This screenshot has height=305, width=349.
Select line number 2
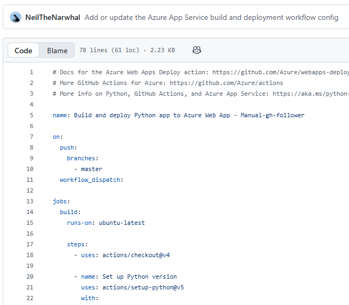pos(32,83)
